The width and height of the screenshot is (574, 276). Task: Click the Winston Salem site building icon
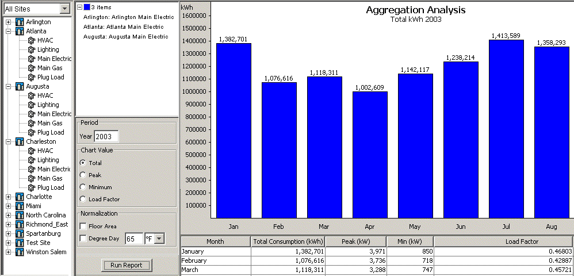click(20, 252)
